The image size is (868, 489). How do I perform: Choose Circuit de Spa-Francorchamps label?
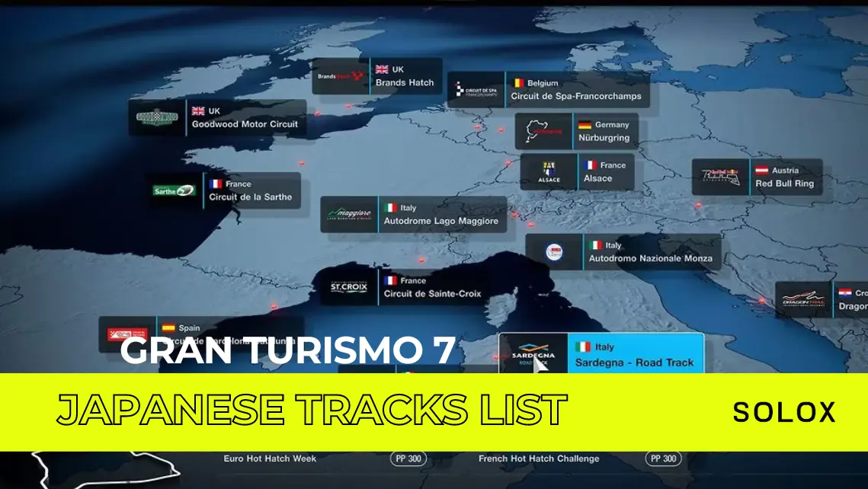(x=575, y=96)
